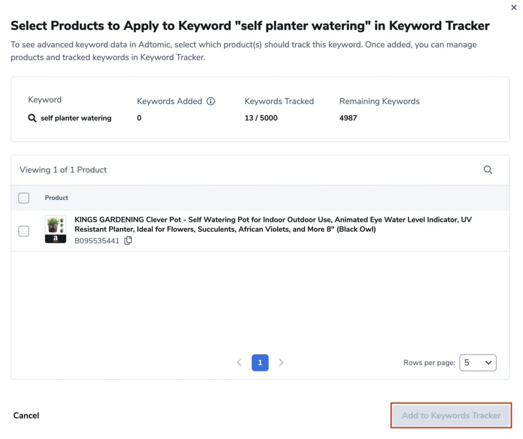Toggle the select-all checkbox in the Product header

click(23, 198)
